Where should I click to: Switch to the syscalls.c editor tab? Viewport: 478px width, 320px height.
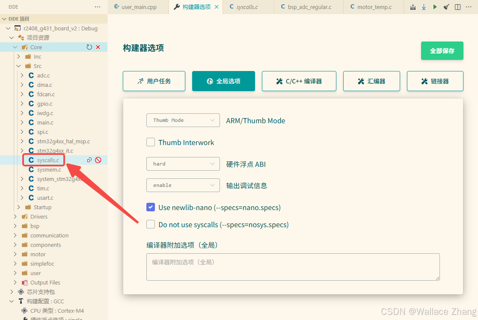tap(249, 7)
